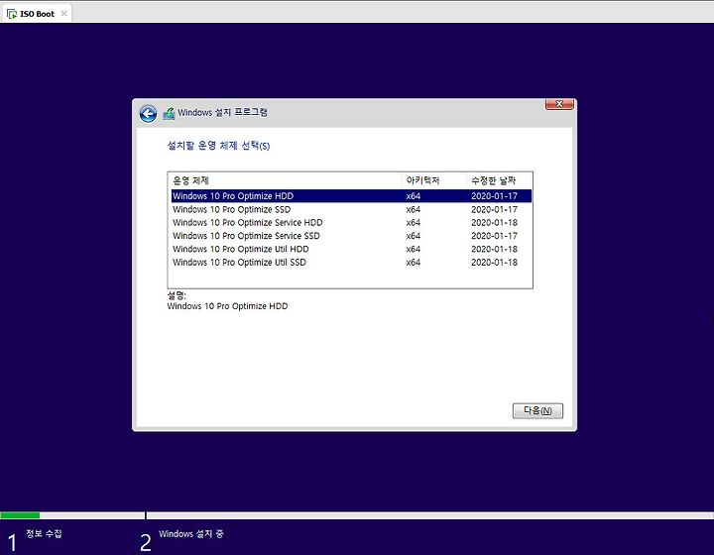
Task: Click the green setup progress bar
Action: (20, 515)
